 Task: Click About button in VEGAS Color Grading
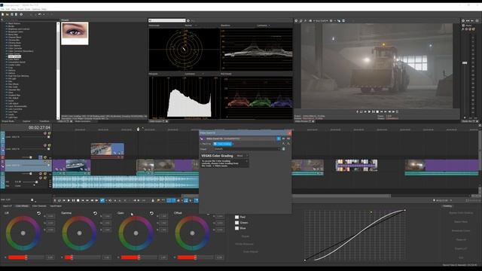239,156
